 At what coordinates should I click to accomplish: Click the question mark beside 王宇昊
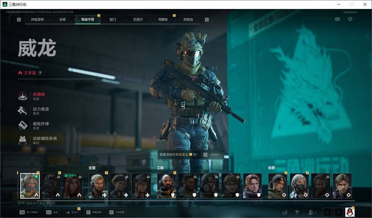(x=40, y=73)
